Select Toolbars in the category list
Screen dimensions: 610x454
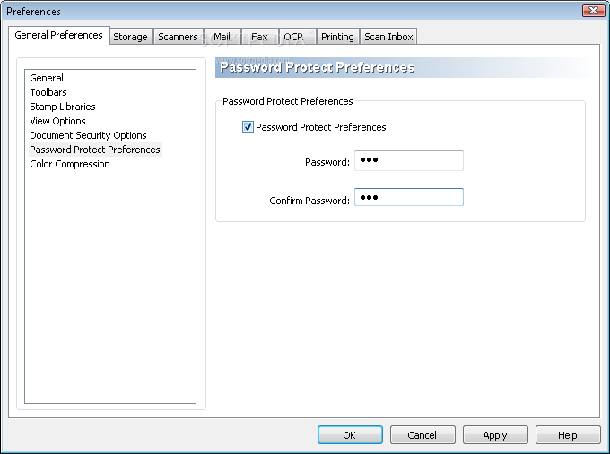point(48,92)
